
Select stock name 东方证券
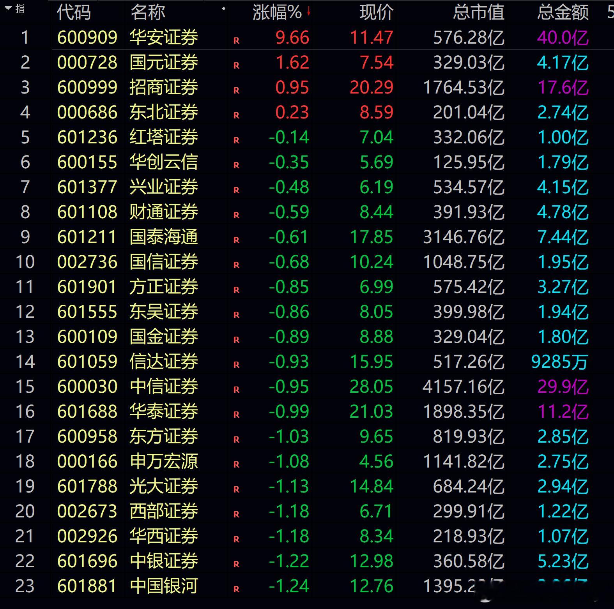coord(164,436)
